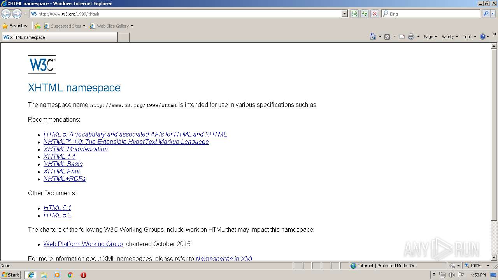
Task: Open the Tools menu
Action: coord(469,37)
